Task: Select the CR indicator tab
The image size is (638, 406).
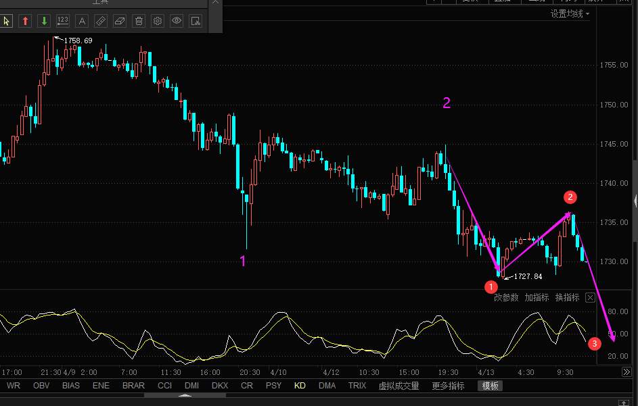Action: point(246,386)
